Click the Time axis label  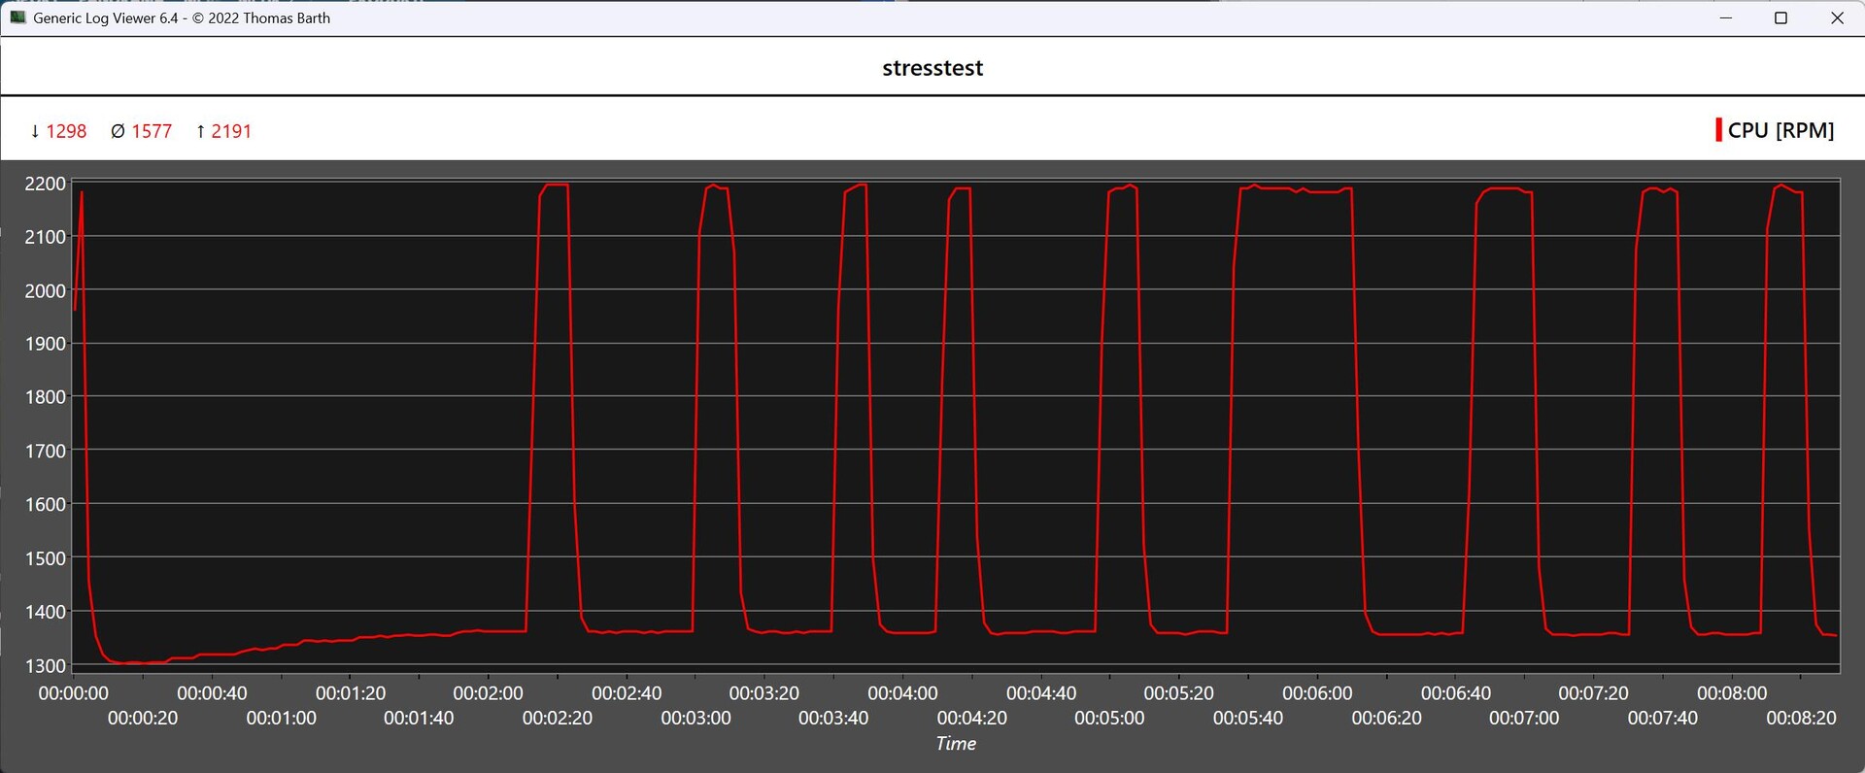click(x=956, y=744)
